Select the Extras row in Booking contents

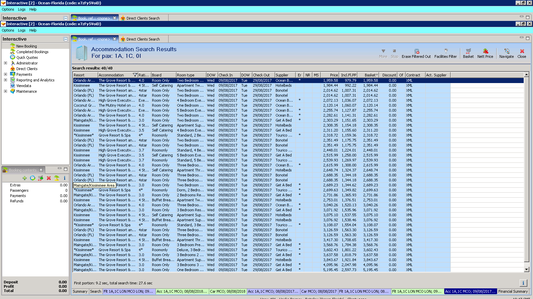coord(35,185)
